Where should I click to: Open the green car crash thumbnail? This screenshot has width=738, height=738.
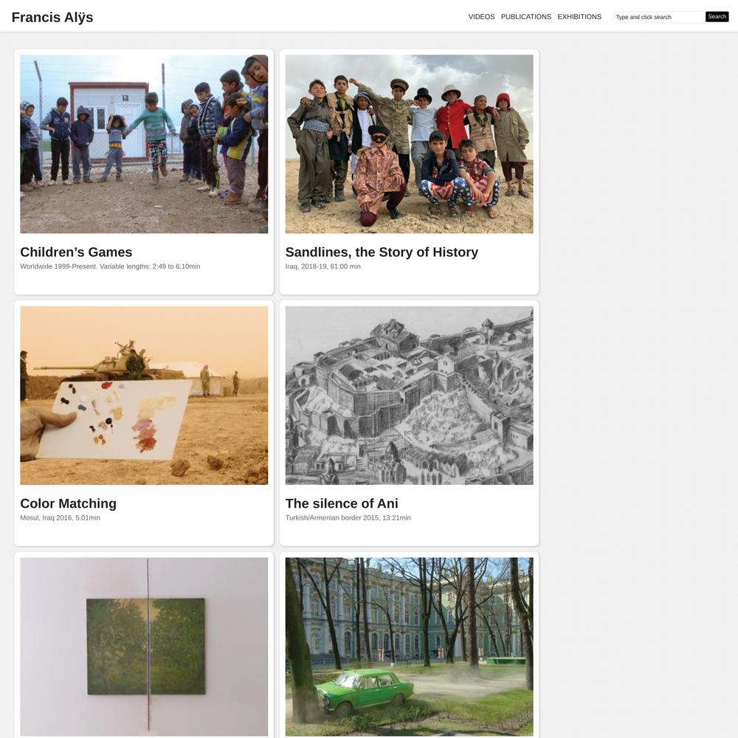point(409,646)
